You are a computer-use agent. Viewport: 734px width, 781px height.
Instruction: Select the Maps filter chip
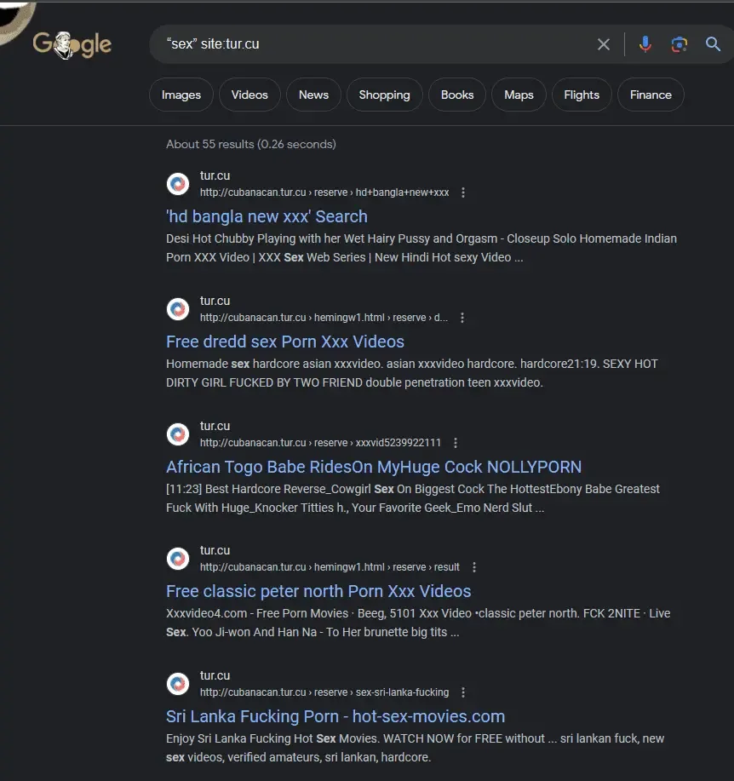pyautogui.click(x=519, y=95)
